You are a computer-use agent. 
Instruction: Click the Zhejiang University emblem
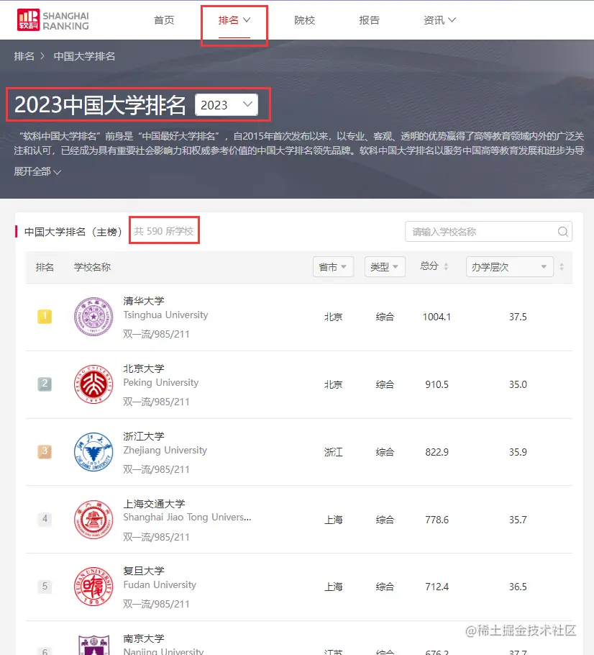(93, 452)
